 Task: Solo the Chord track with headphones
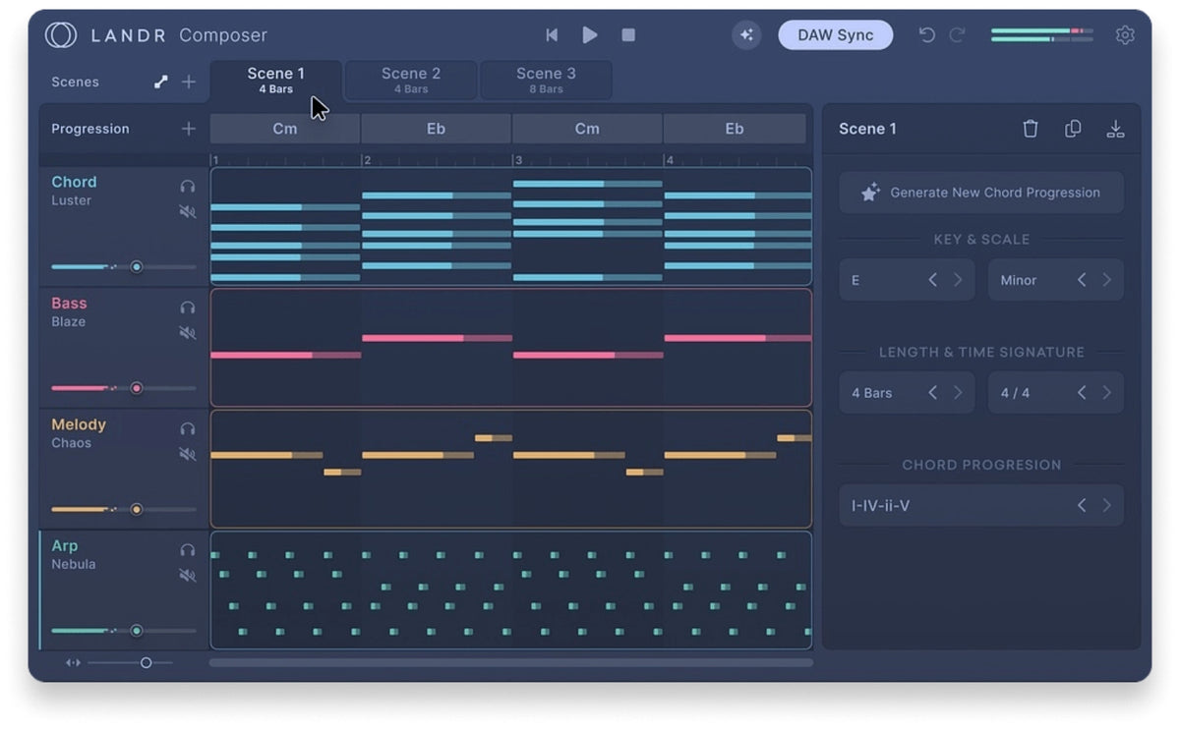click(x=188, y=186)
